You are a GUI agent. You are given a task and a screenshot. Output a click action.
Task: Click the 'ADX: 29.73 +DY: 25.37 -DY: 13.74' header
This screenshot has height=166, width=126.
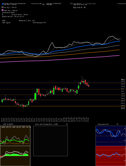(x=16, y=127)
